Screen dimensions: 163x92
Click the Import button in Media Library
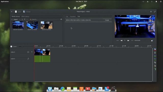pyautogui.click(x=15, y=19)
